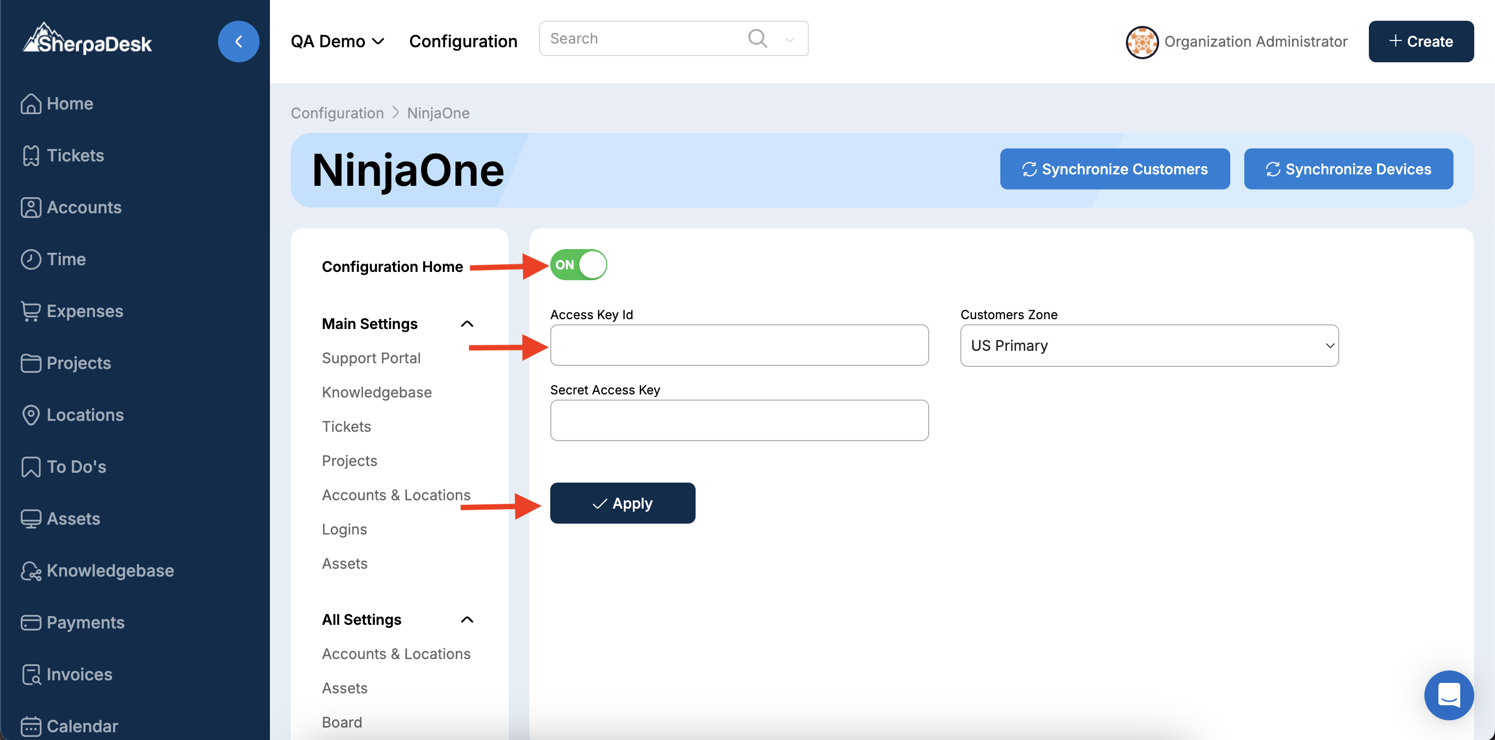Click the Invoices icon in sidebar
This screenshot has width=1495, height=740.
pos(31,675)
